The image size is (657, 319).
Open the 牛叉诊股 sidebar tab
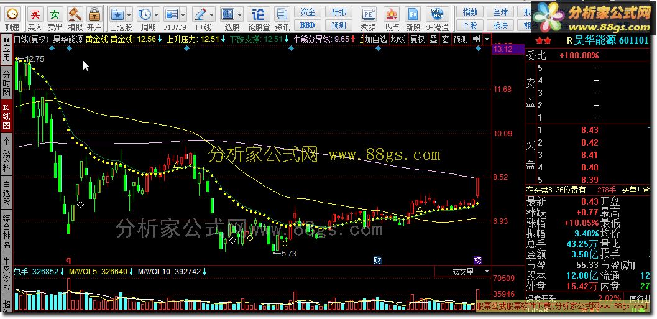(x=6, y=272)
